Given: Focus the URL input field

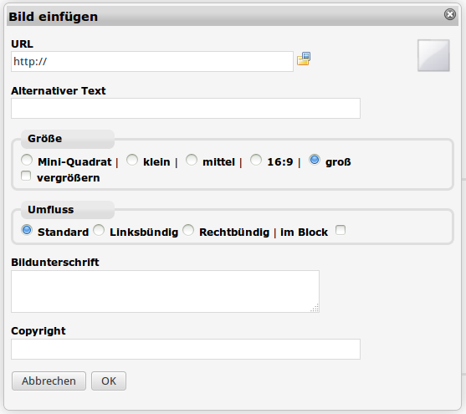Looking at the screenshot, I should tap(152, 62).
